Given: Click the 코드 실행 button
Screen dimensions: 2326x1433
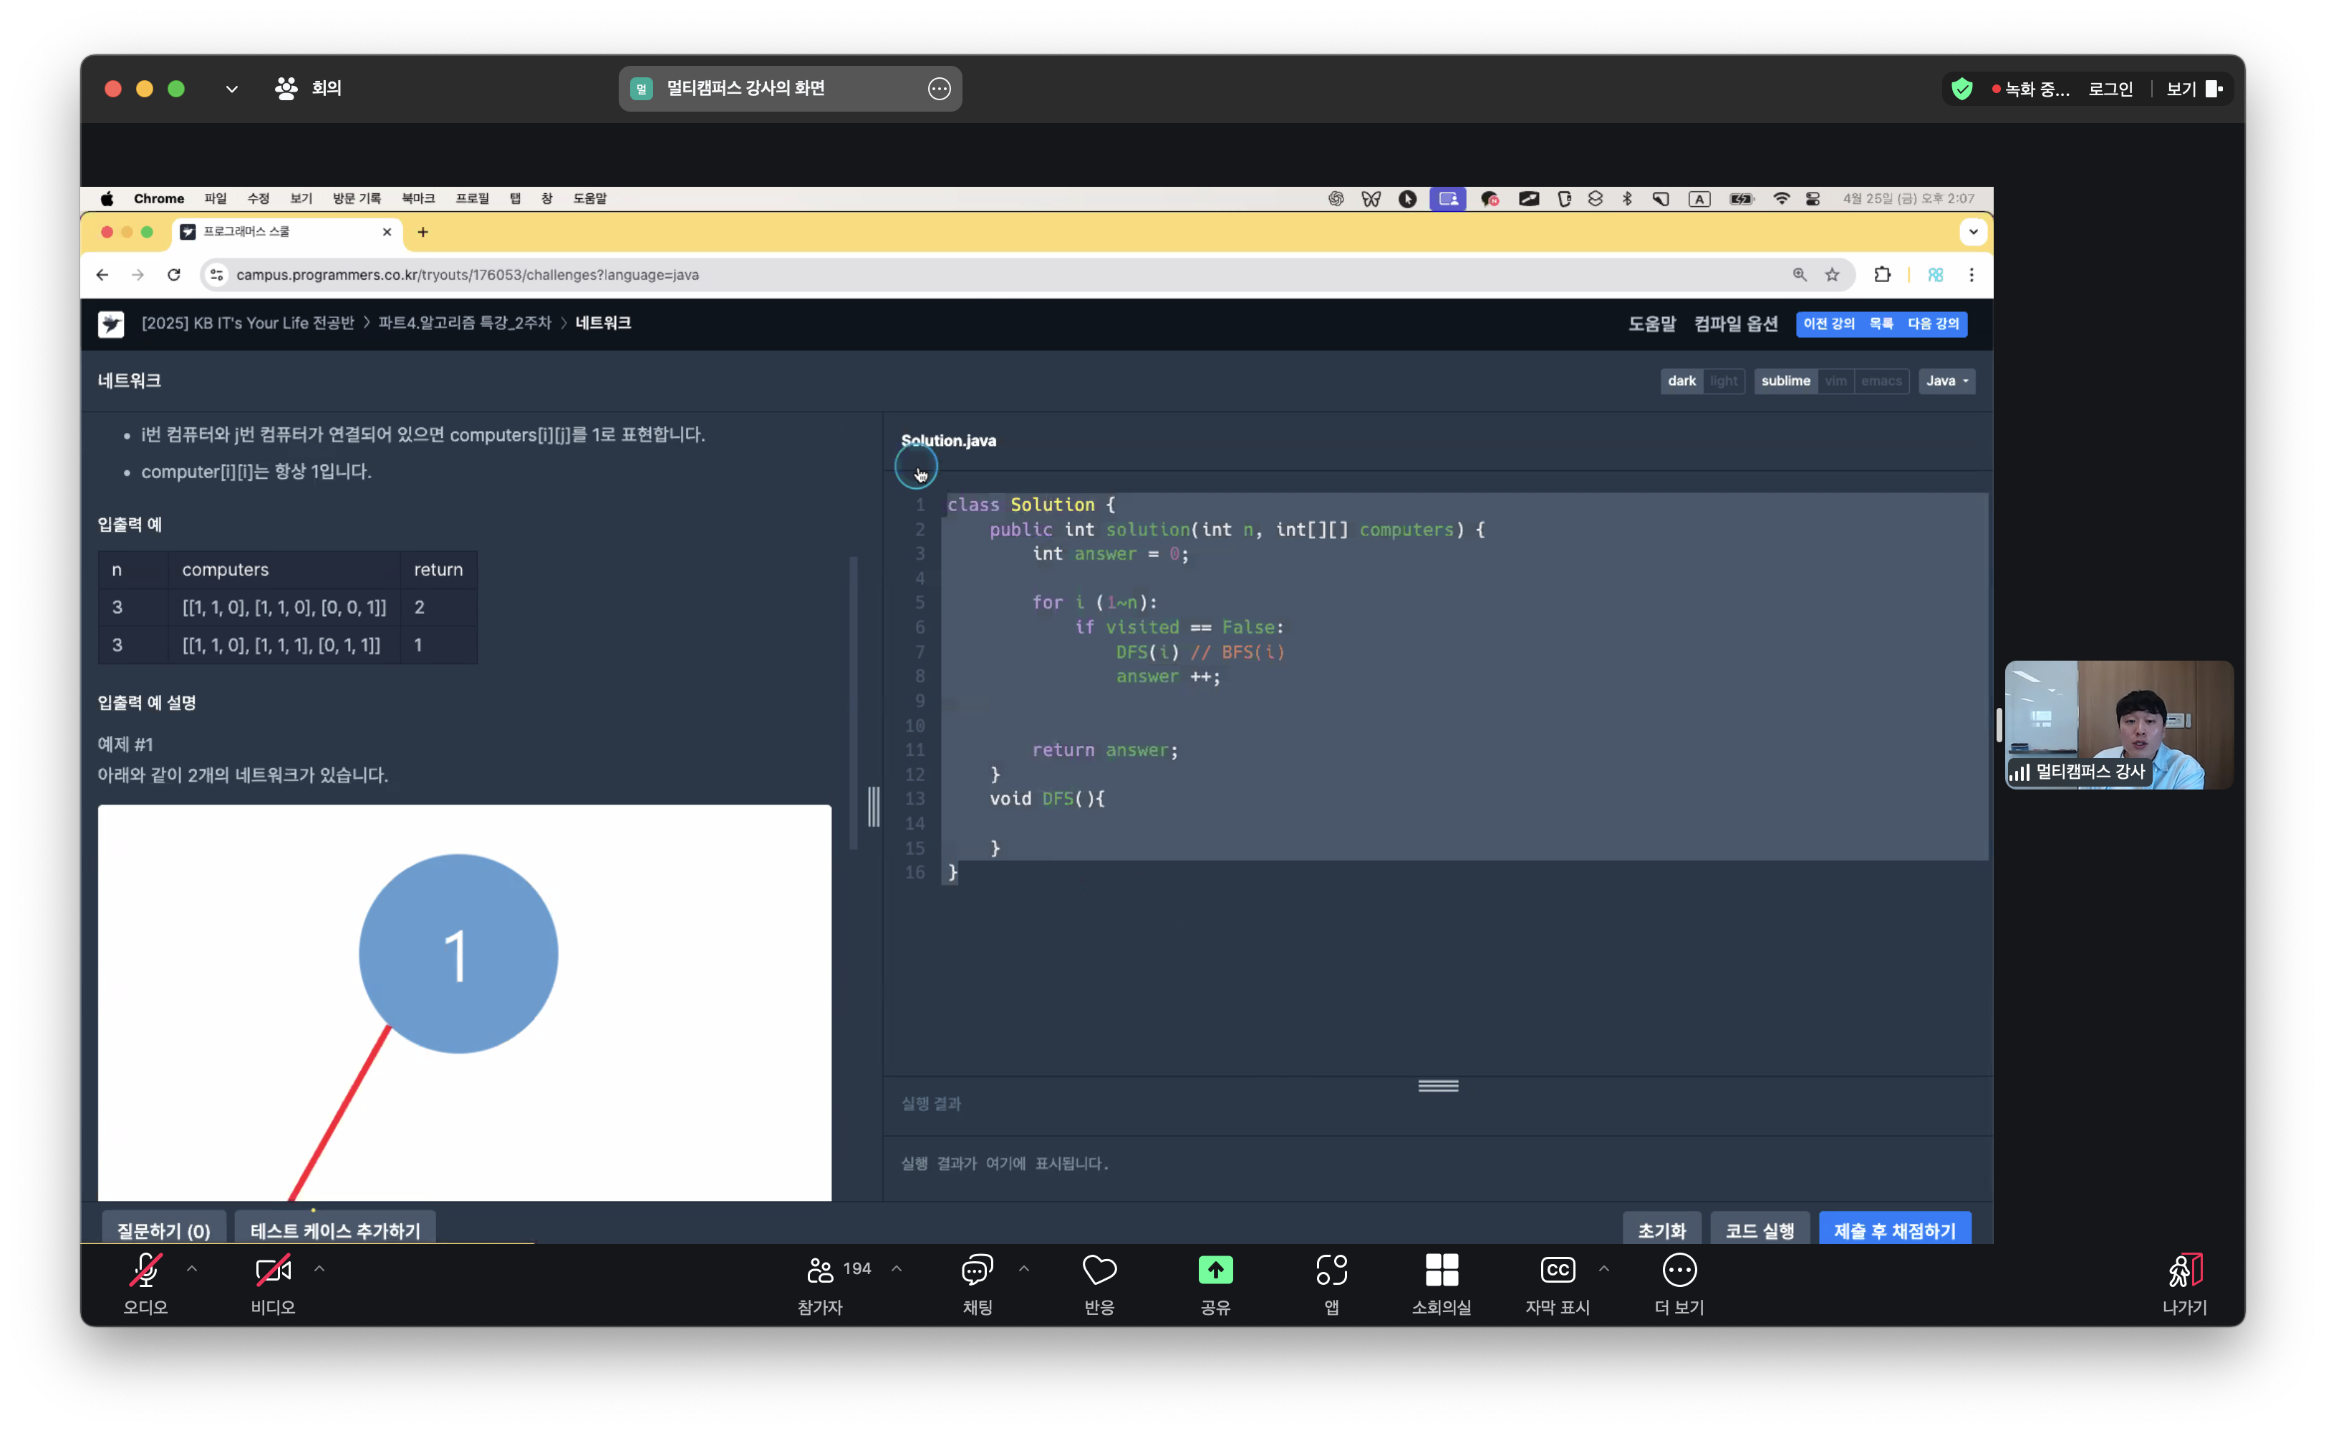Looking at the screenshot, I should tap(1759, 1230).
